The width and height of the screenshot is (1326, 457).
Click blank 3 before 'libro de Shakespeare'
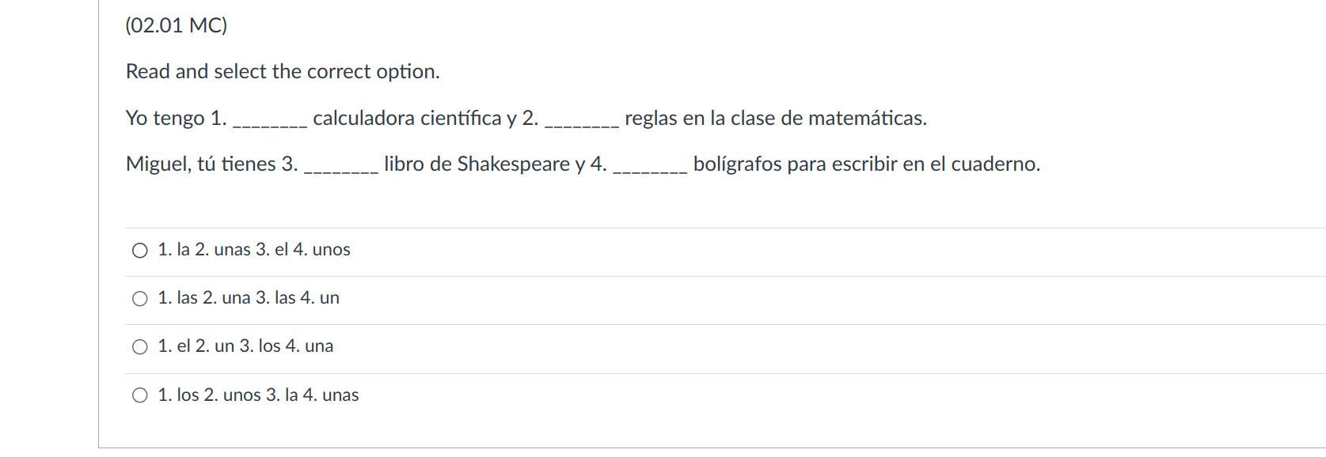(341, 166)
